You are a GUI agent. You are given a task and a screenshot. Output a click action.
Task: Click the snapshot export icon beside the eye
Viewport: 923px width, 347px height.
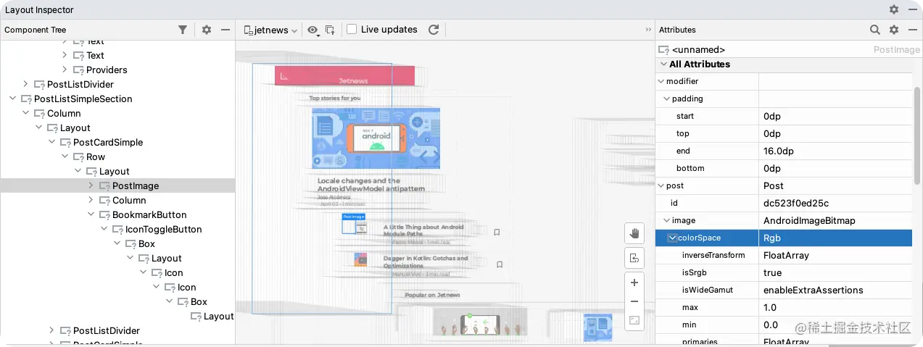pyautogui.click(x=331, y=30)
